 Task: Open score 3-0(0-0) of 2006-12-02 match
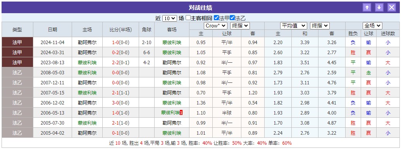121,103
